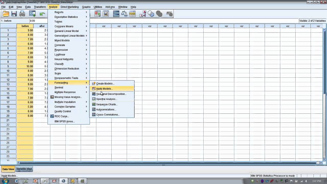Viewport: 327px width, 184px height.
Task: Click the Recall recently used dialogs icon
Action: 32,14
